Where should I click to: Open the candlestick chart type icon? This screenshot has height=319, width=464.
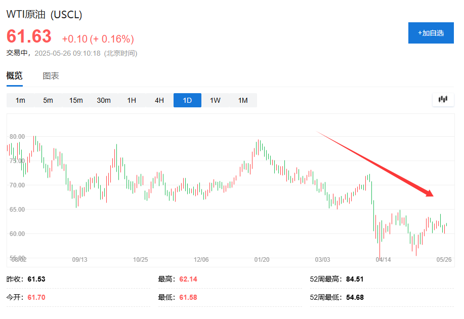[443, 100]
